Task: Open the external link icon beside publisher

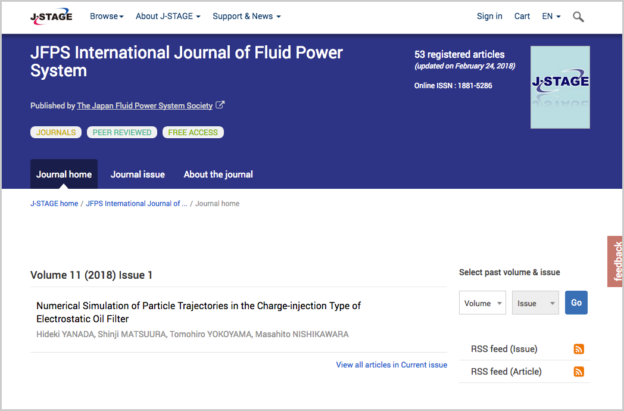Action: [x=220, y=105]
